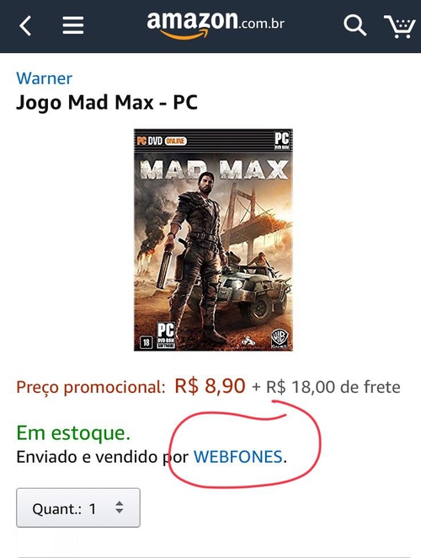This screenshot has width=421, height=558.
Task: Click the Em estoque availability text
Action: point(73,433)
